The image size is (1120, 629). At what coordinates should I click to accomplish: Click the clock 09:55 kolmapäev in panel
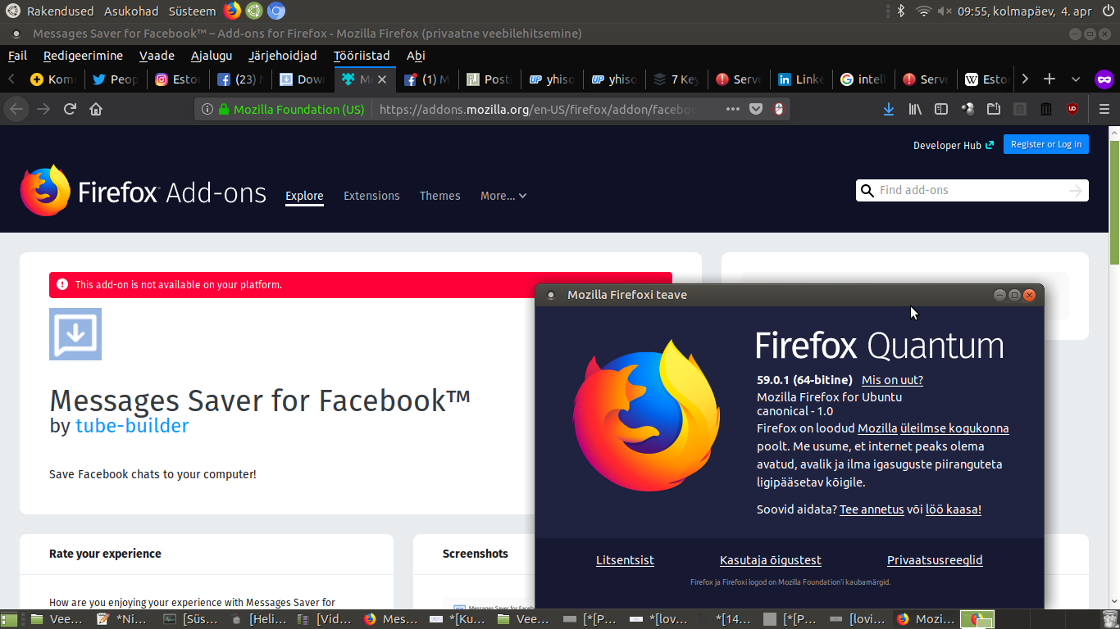point(1024,11)
